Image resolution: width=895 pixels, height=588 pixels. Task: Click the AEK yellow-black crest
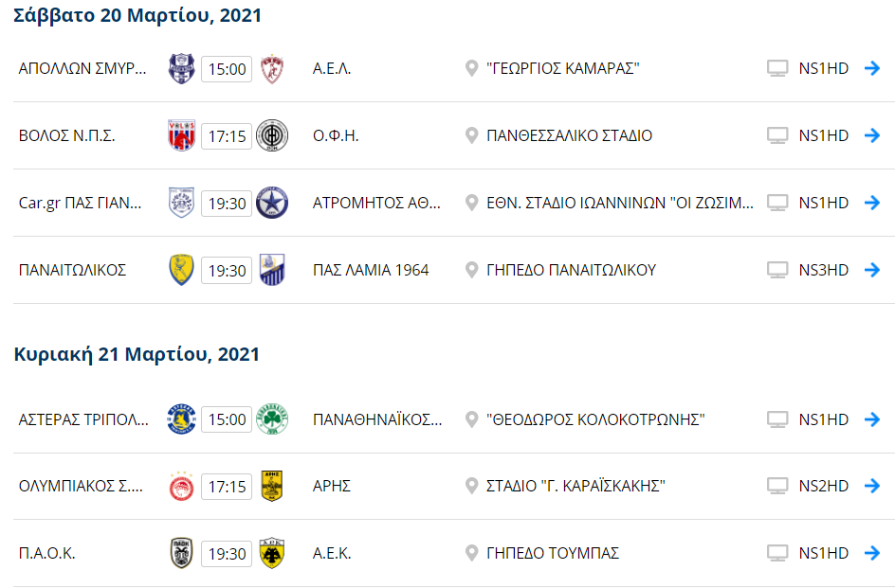[272, 553]
